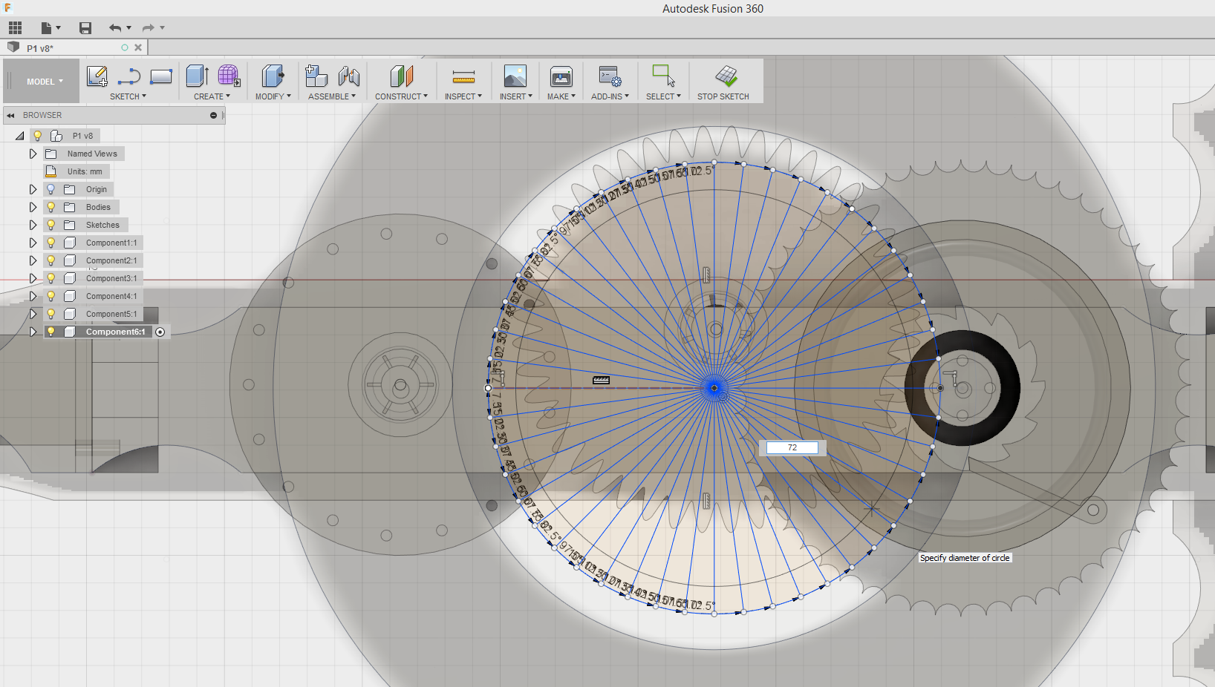
Task: Open the Undo history dropdown arrow
Action: pyautogui.click(x=129, y=28)
